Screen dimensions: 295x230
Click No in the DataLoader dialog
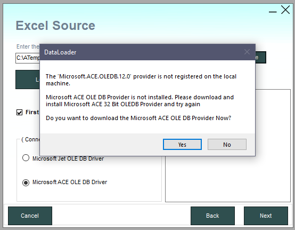coord(227,145)
